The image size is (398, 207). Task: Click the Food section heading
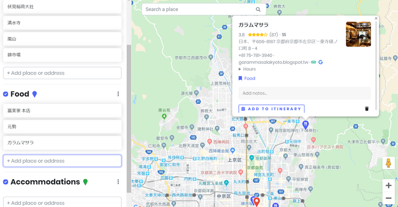20,94
